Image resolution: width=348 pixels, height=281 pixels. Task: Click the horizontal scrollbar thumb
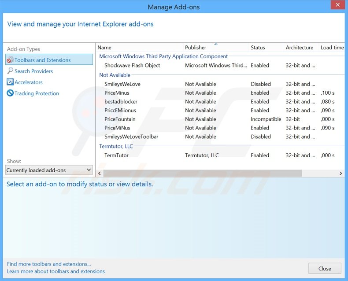pyautogui.click(x=202, y=174)
